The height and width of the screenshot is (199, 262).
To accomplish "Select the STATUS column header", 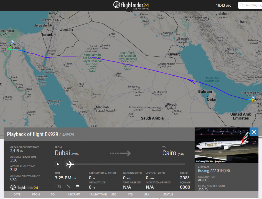I will (168, 194).
